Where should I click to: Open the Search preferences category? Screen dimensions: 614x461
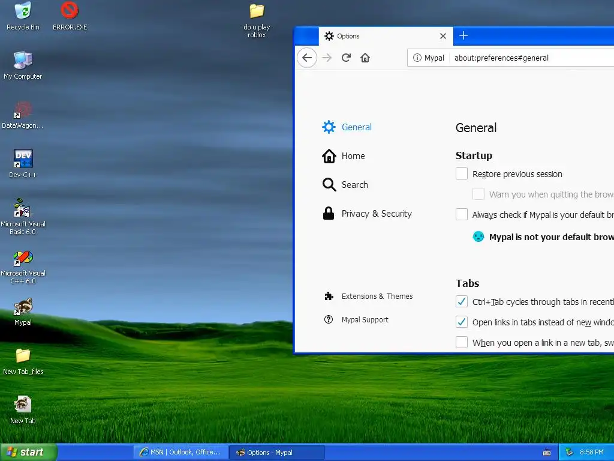click(355, 185)
